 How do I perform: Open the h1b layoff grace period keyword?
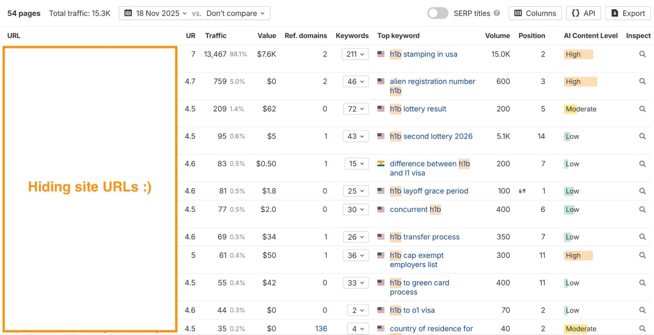coord(429,191)
